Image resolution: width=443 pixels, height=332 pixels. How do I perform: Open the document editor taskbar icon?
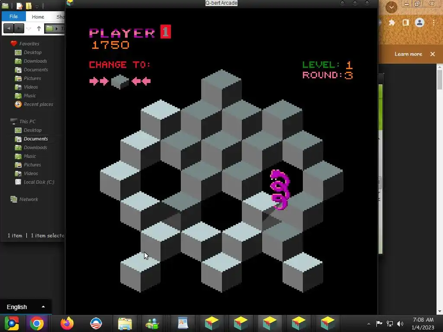[x=183, y=323]
